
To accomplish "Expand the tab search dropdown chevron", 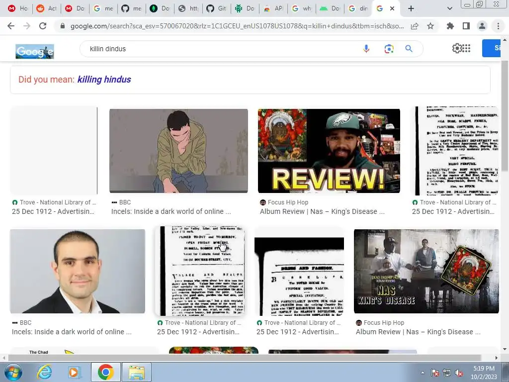I will [x=449, y=8].
